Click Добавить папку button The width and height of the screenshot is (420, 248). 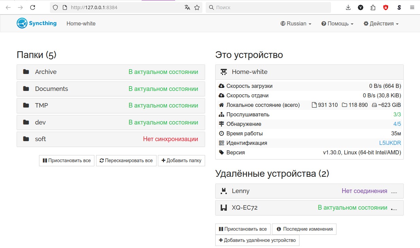point(182,160)
